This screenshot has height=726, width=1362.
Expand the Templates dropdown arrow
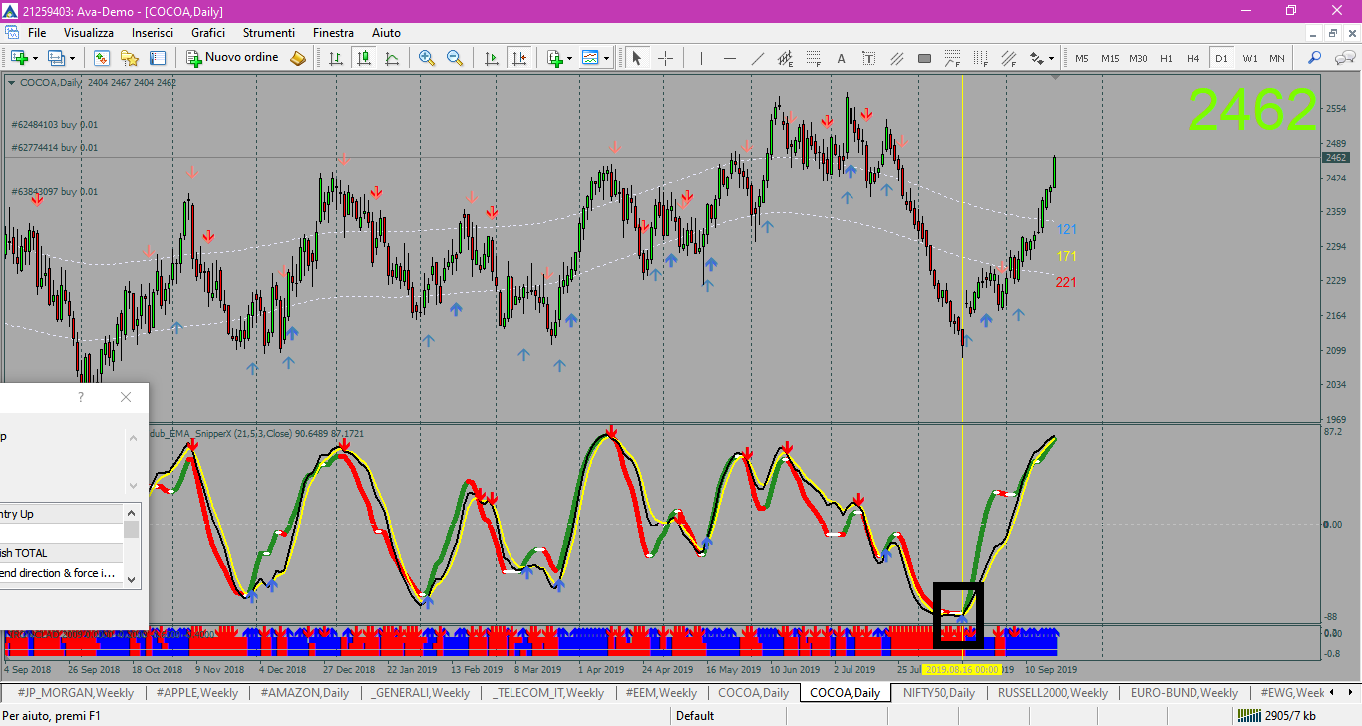[606, 58]
